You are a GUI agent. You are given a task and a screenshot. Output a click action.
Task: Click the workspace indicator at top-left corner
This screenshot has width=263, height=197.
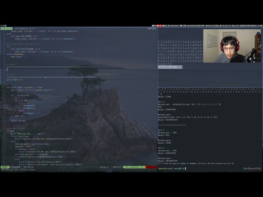(3, 25)
